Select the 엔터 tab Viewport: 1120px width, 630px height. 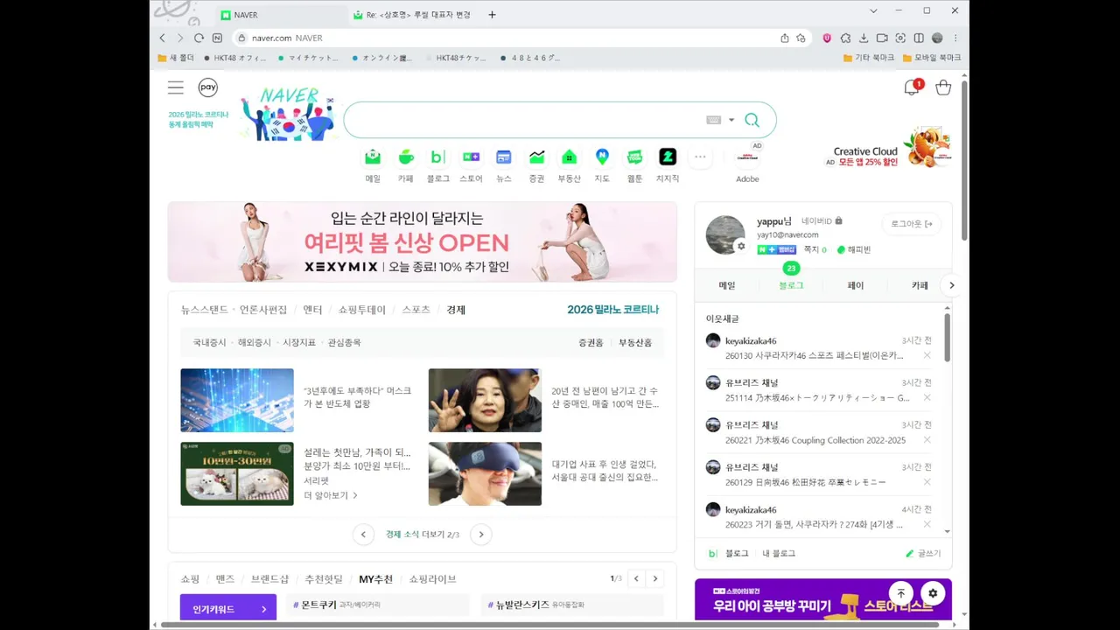(312, 310)
